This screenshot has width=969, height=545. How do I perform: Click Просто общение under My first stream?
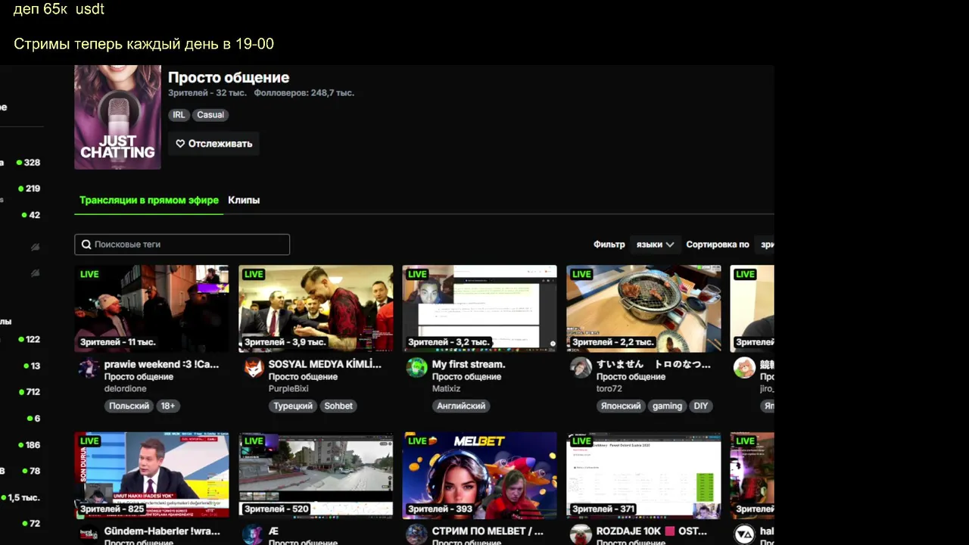pos(466,377)
